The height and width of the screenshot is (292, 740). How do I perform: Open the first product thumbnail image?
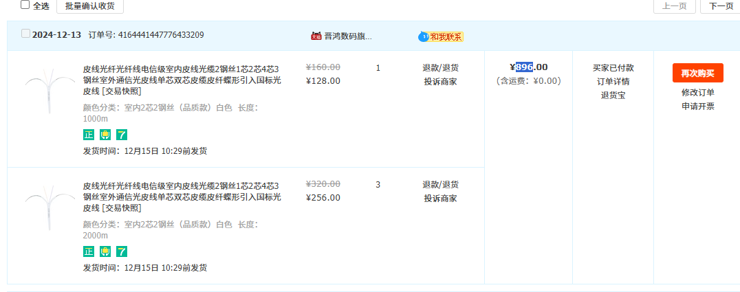coord(50,90)
